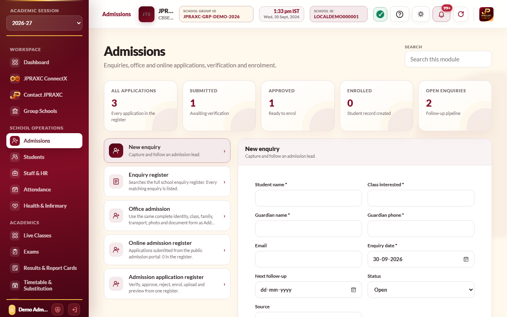Click the Class interested input field

421,198
